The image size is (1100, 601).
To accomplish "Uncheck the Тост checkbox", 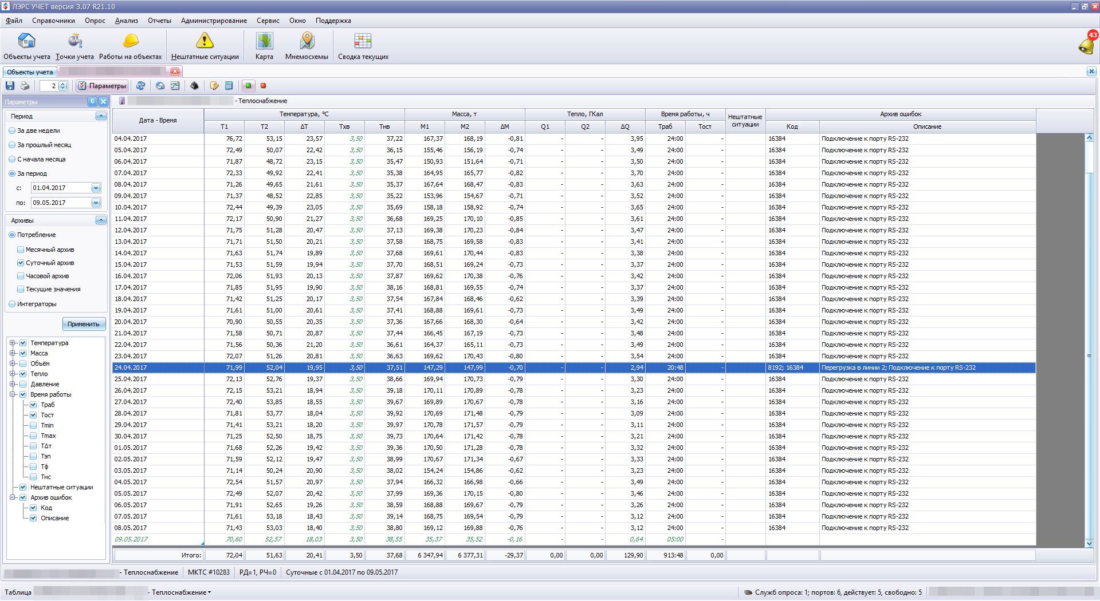I will point(33,415).
